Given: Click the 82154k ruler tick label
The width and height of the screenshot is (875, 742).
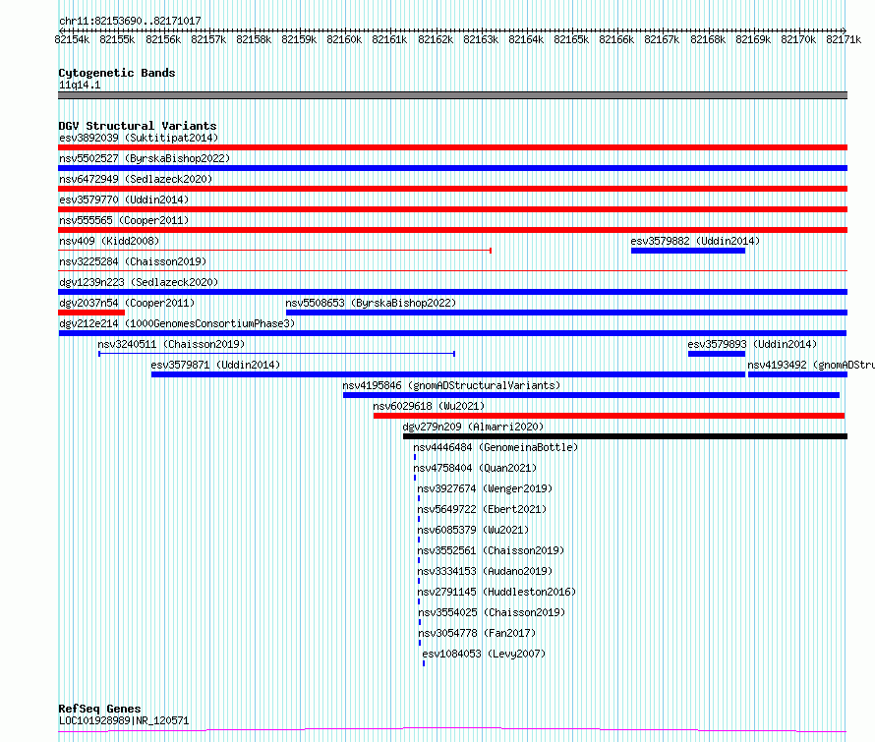Looking at the screenshot, I should [x=72, y=40].
